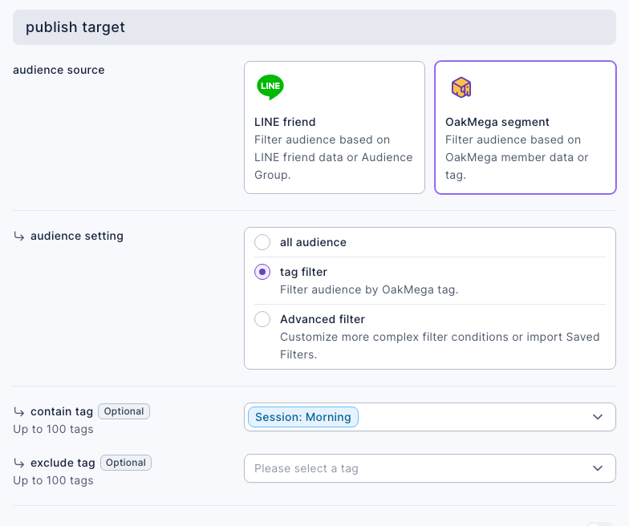The width and height of the screenshot is (629, 526).
Task: Click the LINE friend card description text
Action: point(334,157)
